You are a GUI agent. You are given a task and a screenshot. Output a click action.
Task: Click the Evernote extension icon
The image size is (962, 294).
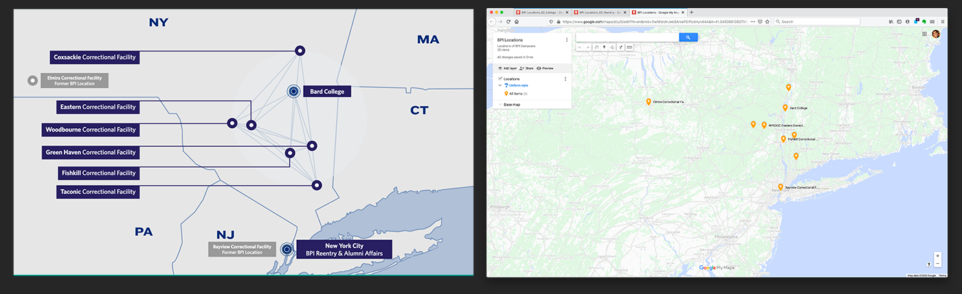click(924, 21)
